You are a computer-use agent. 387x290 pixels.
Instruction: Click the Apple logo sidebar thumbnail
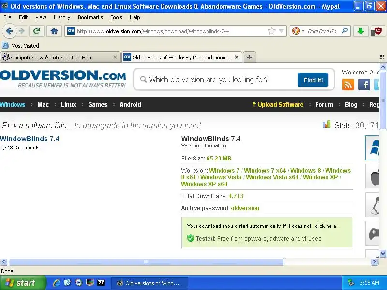click(x=372, y=176)
